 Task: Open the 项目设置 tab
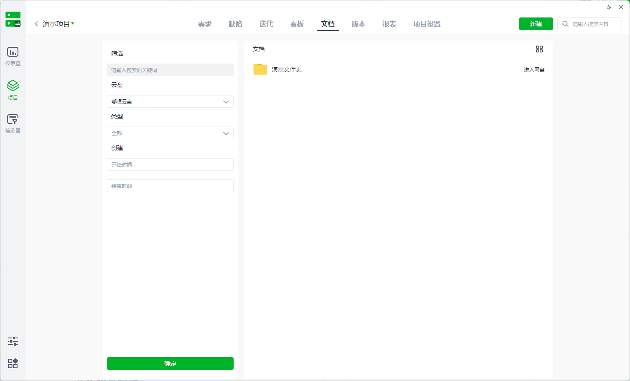[427, 24]
